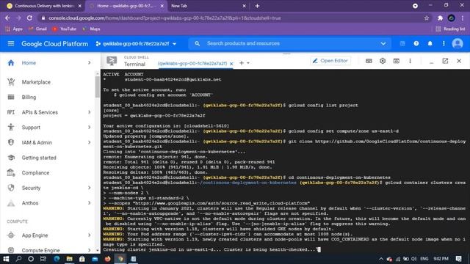Open Cloud Shell more options dots menu
This screenshot has width=470, height=264.
tap(410, 61)
